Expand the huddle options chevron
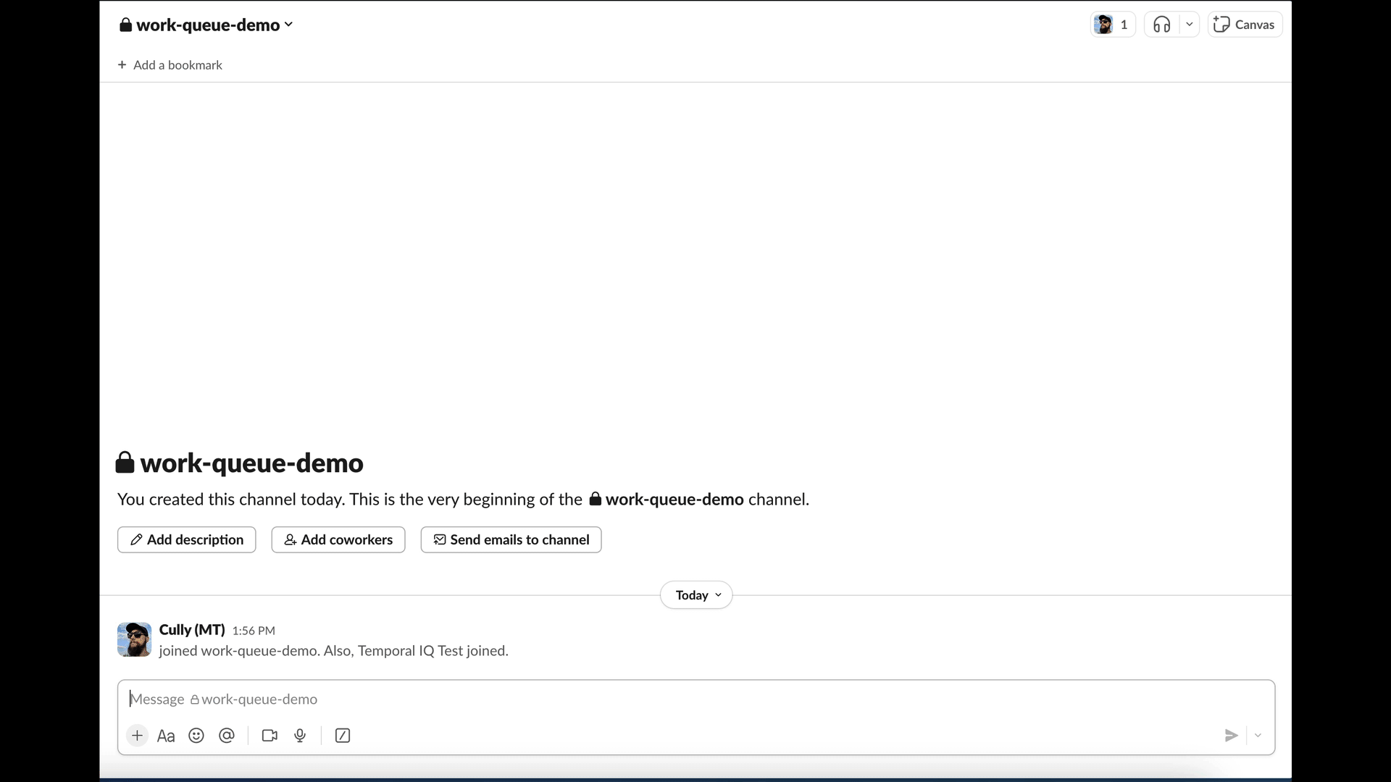Viewport: 1391px width, 782px height. pos(1189,24)
